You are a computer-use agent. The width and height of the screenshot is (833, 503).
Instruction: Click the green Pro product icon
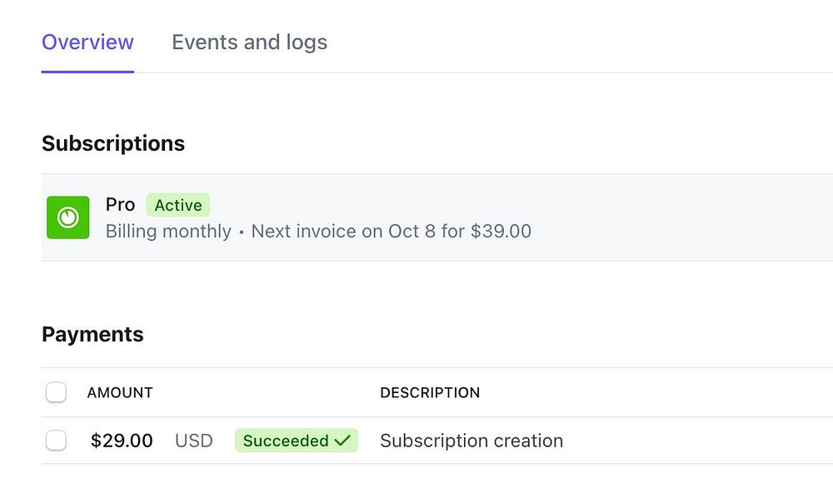tap(67, 217)
